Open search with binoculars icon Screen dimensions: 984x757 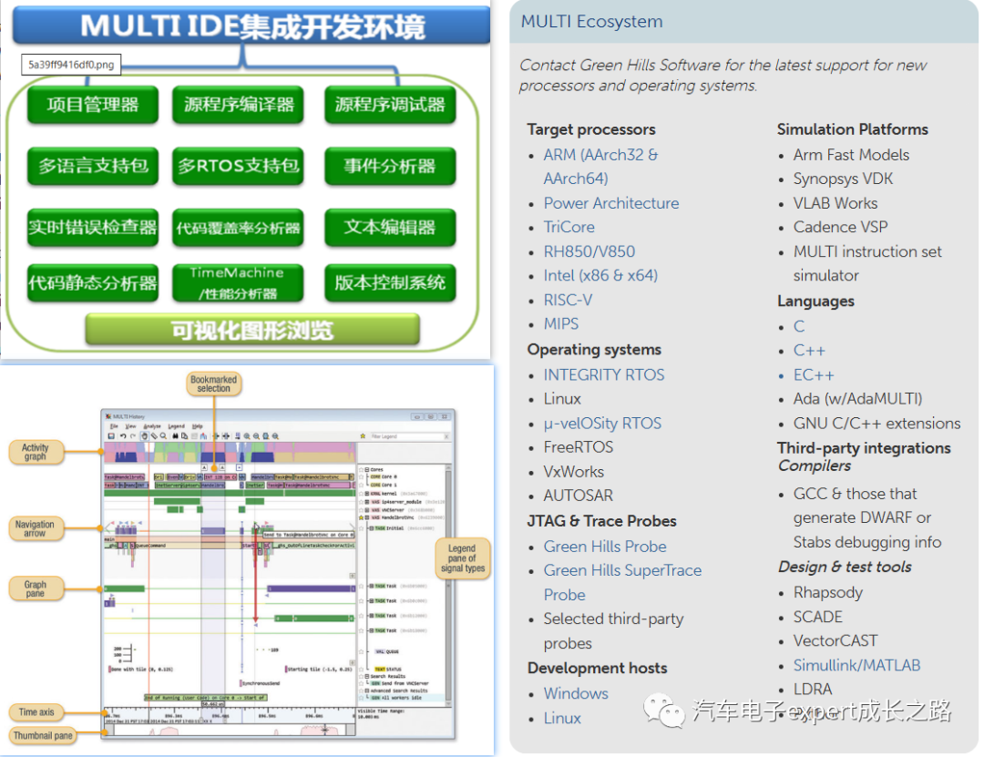pyautogui.click(x=175, y=436)
